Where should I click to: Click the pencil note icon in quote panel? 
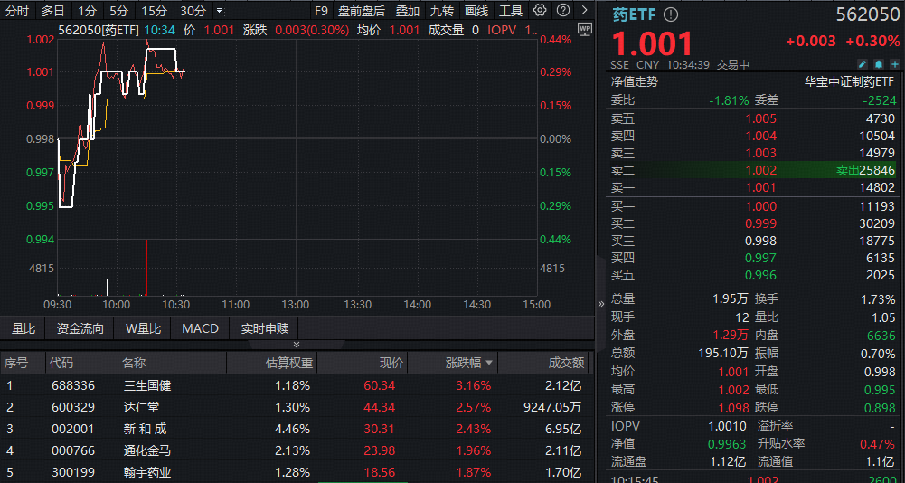point(863,64)
